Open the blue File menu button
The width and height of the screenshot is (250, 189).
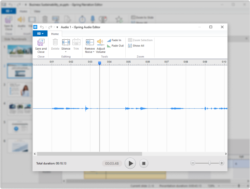(40, 34)
